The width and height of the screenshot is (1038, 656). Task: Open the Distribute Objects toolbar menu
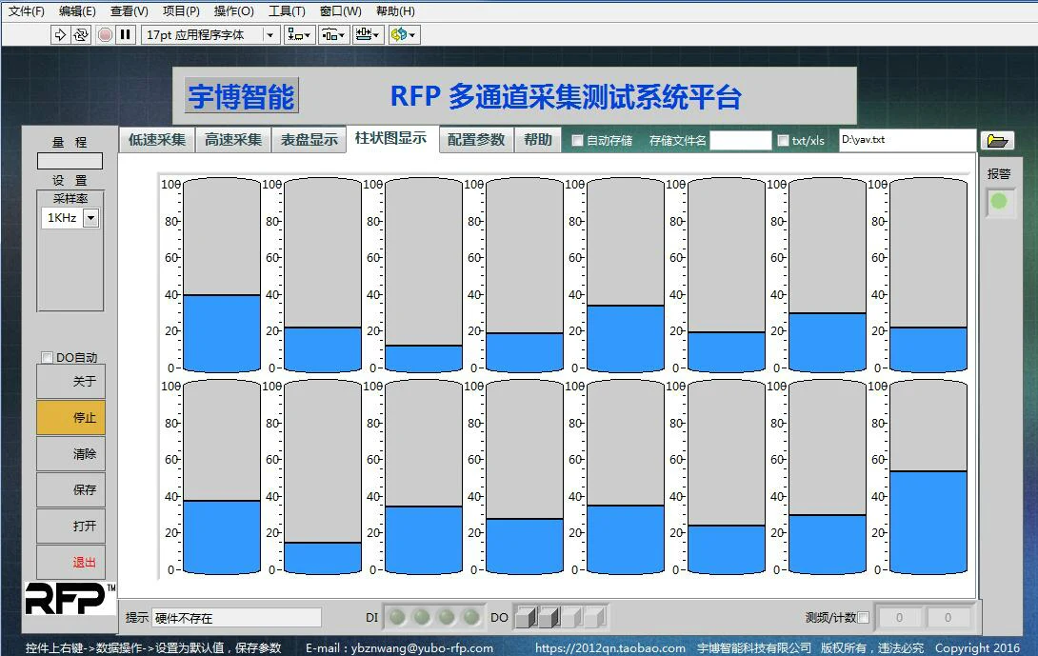(333, 34)
